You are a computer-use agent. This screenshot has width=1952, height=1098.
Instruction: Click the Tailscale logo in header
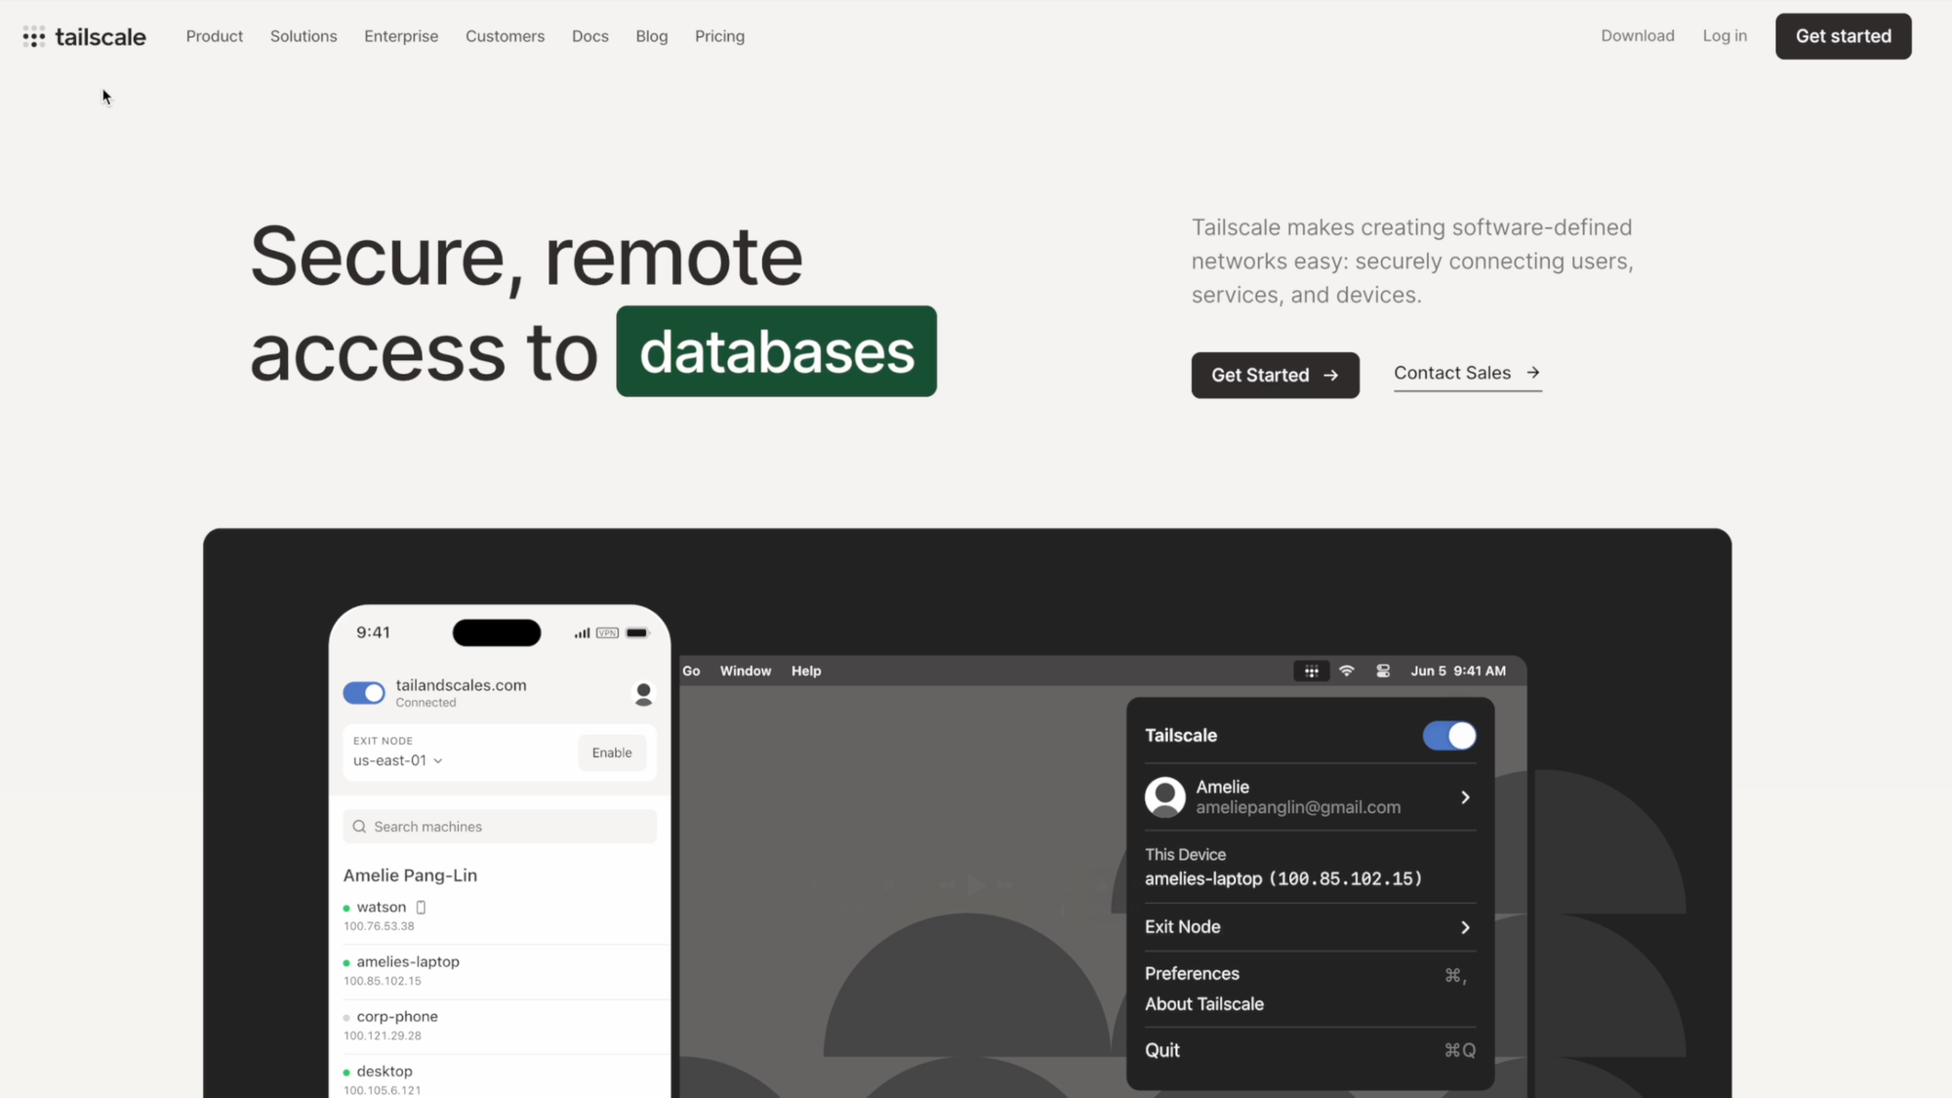(84, 37)
